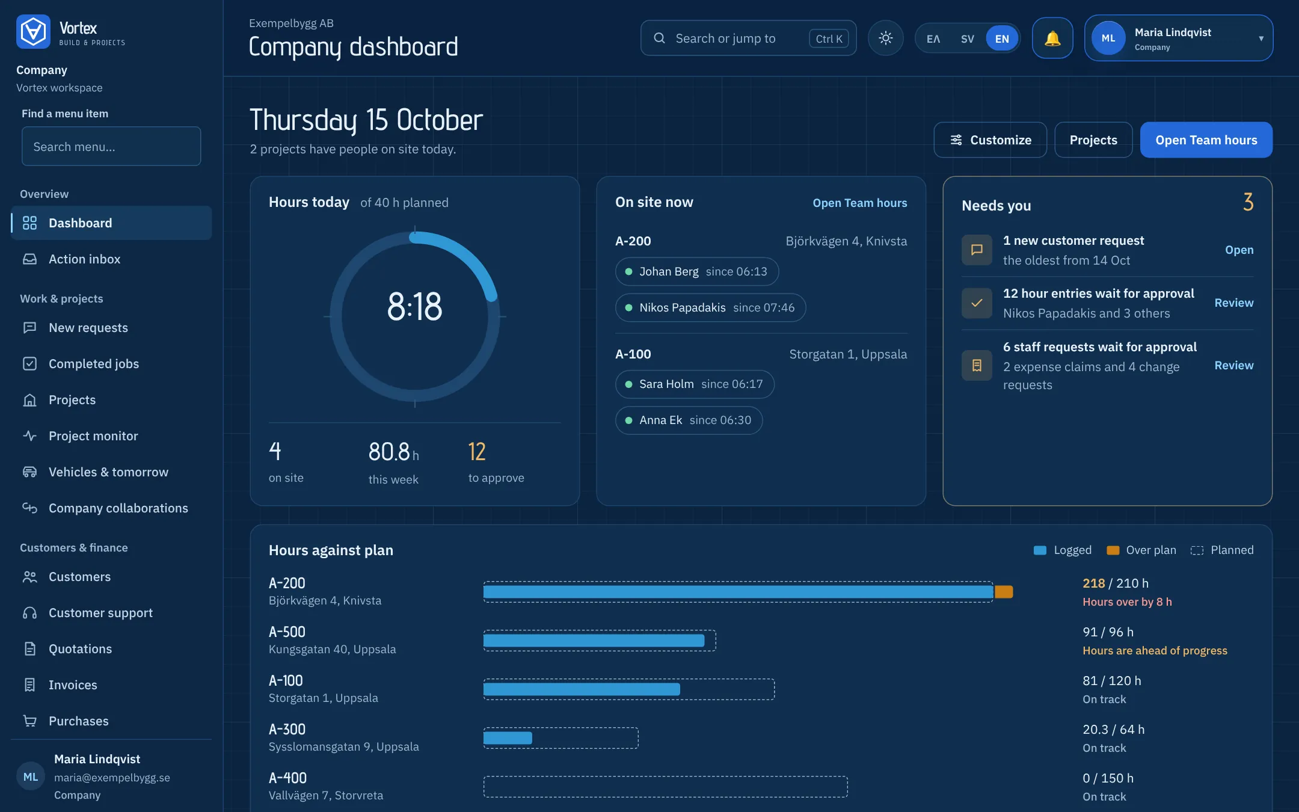This screenshot has height=812, width=1299.
Task: Click the A-100 hours progress bar
Action: click(629, 689)
